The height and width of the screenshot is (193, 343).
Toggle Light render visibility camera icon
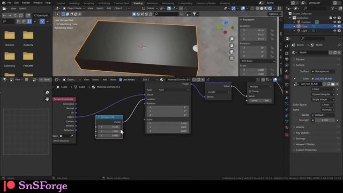(339, 31)
